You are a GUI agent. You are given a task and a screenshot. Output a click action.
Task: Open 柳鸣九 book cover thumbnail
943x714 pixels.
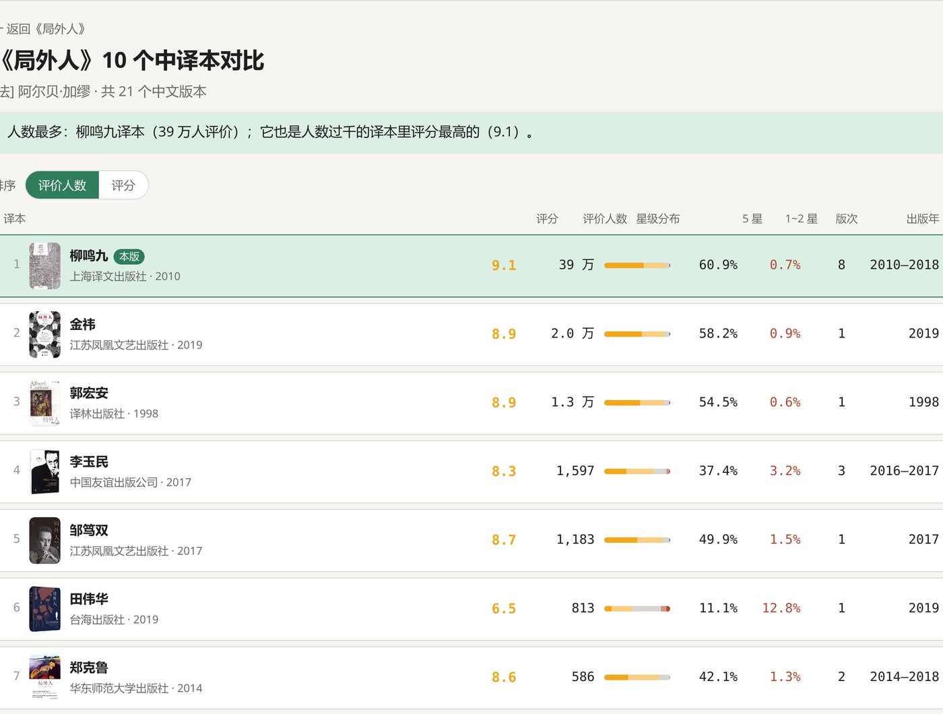click(x=45, y=266)
